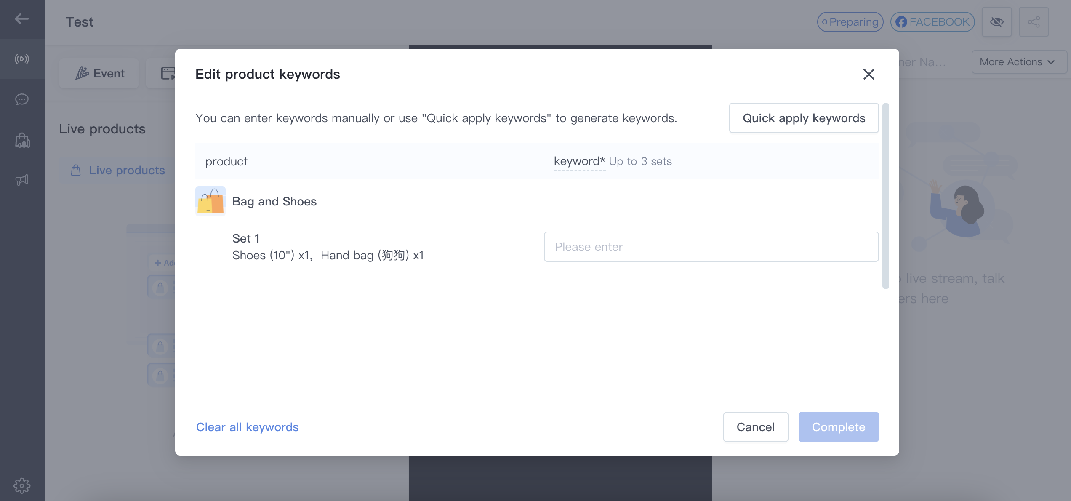The width and height of the screenshot is (1071, 501).
Task: Open the live broadcast sidebar icon
Action: (22, 59)
